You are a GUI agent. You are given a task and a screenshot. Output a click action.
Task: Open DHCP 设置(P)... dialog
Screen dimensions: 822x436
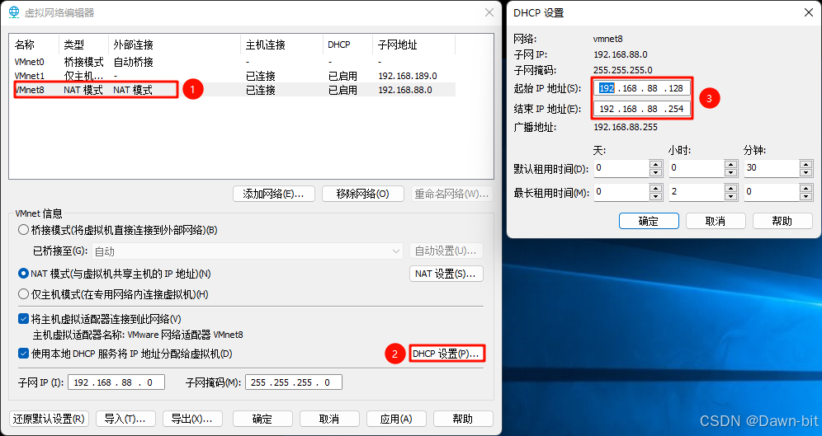pos(446,354)
